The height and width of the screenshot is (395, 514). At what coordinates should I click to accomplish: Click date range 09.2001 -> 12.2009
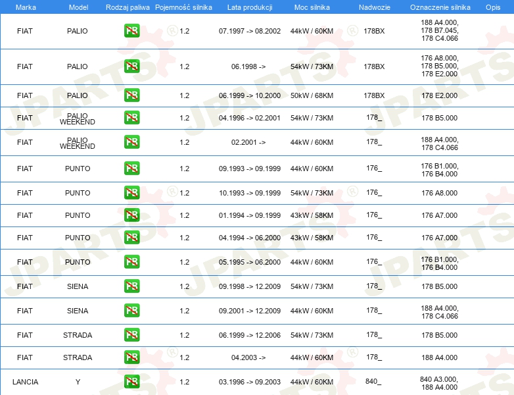point(250,311)
